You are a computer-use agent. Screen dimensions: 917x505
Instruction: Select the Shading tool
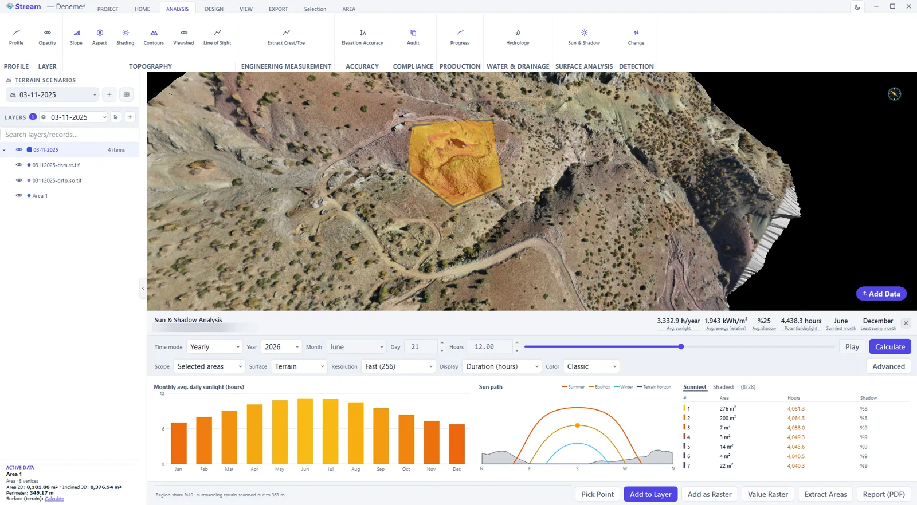tap(126, 37)
